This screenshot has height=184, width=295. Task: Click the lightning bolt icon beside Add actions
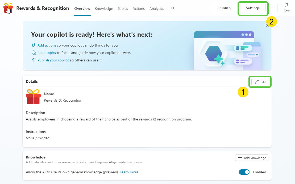click(x=34, y=45)
